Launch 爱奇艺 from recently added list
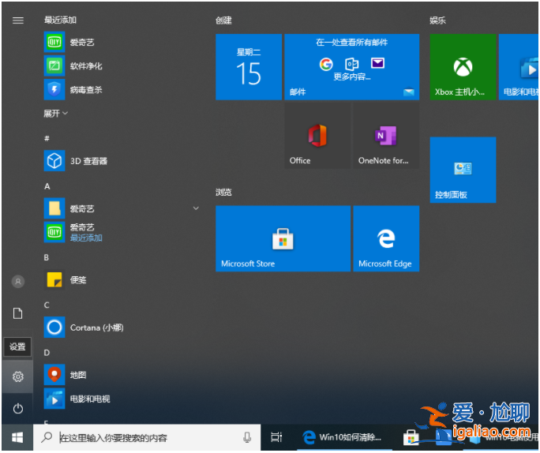 (x=81, y=43)
